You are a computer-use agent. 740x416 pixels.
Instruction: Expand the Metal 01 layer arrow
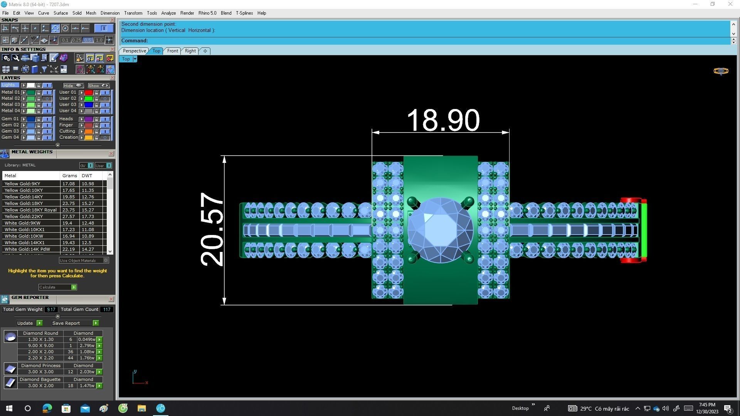click(x=24, y=92)
